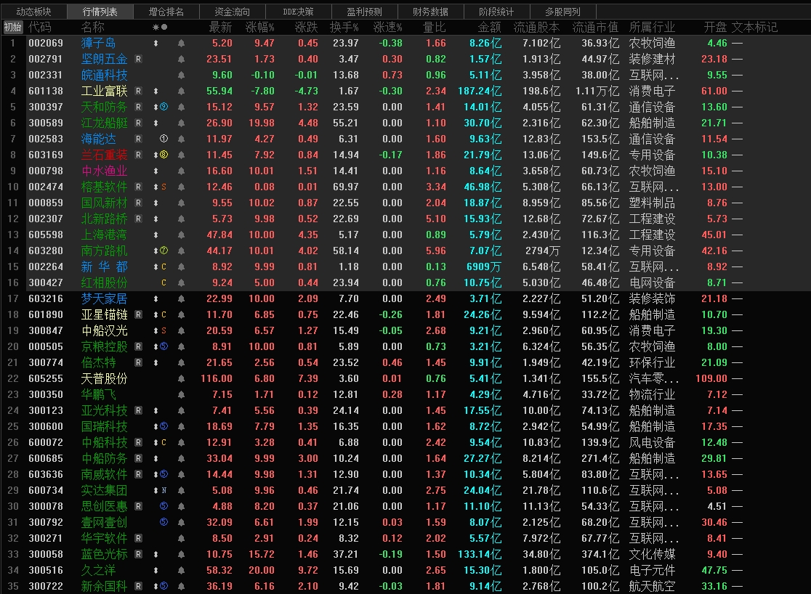Click the blue circle marker on 壹网壹创
Viewport: 811px width, 594px height.
(164, 522)
